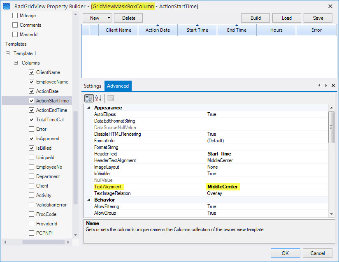The image size is (339, 262).
Task: Click the tree vertical scrollbar thumb
Action: click(x=75, y=158)
